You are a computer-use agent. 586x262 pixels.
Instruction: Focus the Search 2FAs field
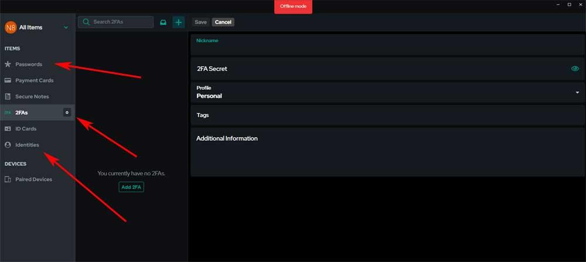point(116,22)
